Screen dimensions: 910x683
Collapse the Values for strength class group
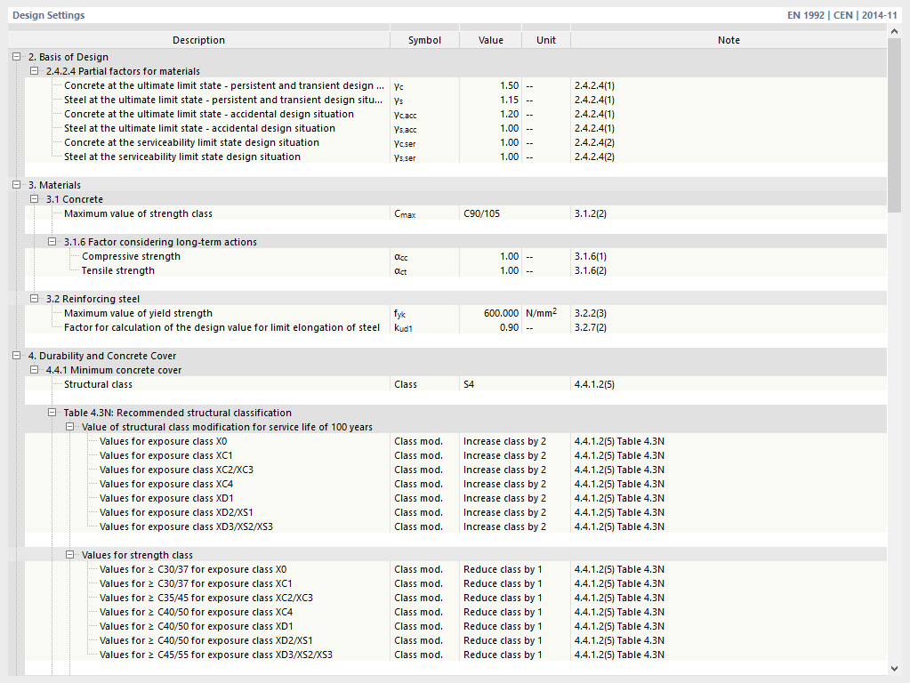click(x=70, y=555)
